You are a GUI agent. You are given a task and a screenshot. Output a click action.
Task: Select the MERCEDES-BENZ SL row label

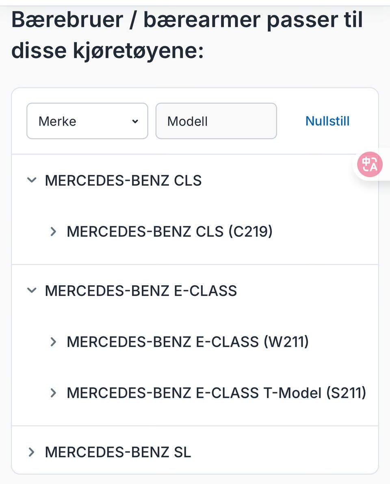click(118, 452)
